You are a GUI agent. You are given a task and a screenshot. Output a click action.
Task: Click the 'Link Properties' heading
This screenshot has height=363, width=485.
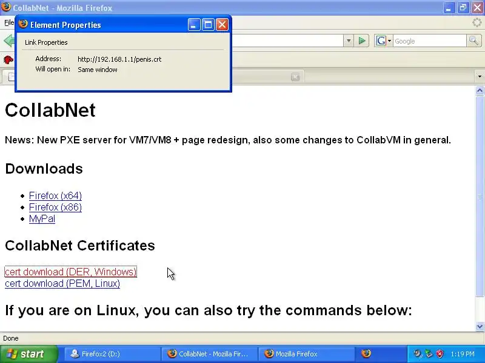coord(46,42)
